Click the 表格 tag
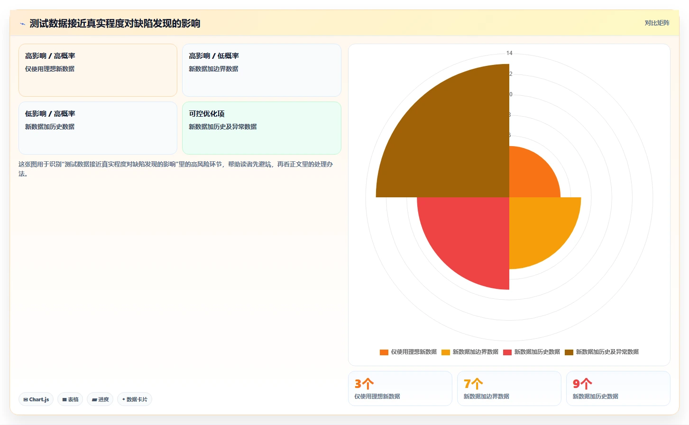 click(70, 399)
